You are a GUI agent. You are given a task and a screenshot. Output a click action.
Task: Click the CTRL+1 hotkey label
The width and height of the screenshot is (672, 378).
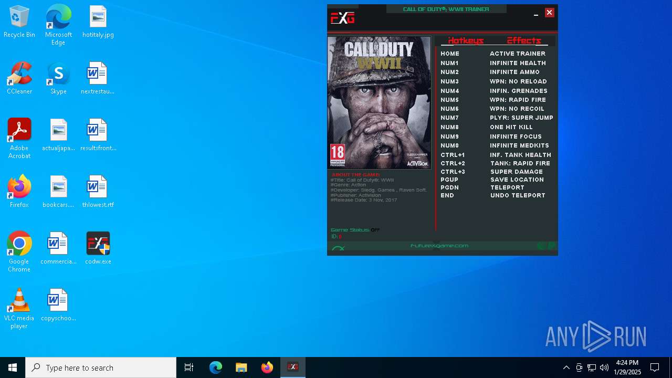coord(453,155)
